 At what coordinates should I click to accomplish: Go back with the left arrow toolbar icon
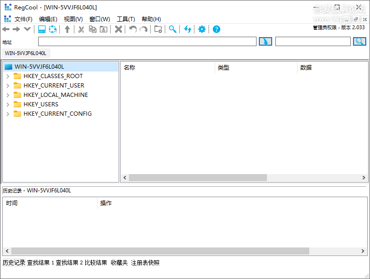tap(6, 29)
